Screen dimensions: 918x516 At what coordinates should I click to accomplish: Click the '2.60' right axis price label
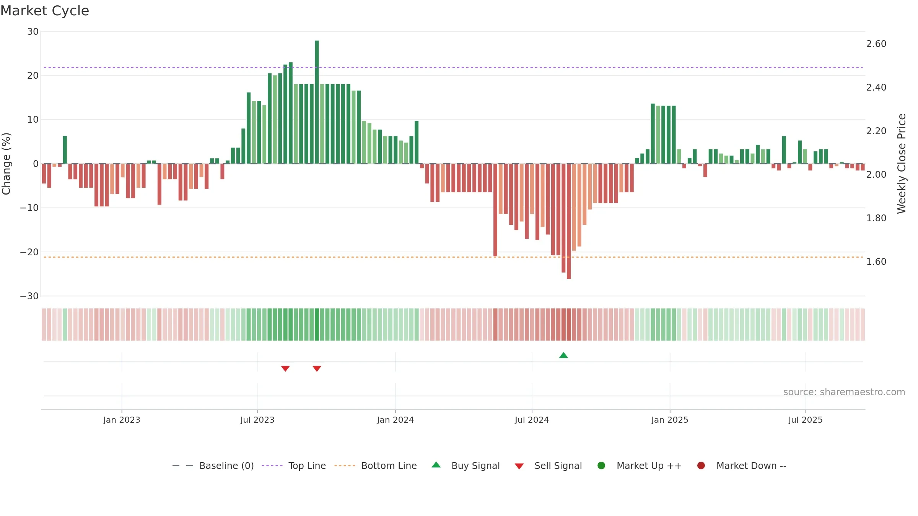tap(876, 44)
